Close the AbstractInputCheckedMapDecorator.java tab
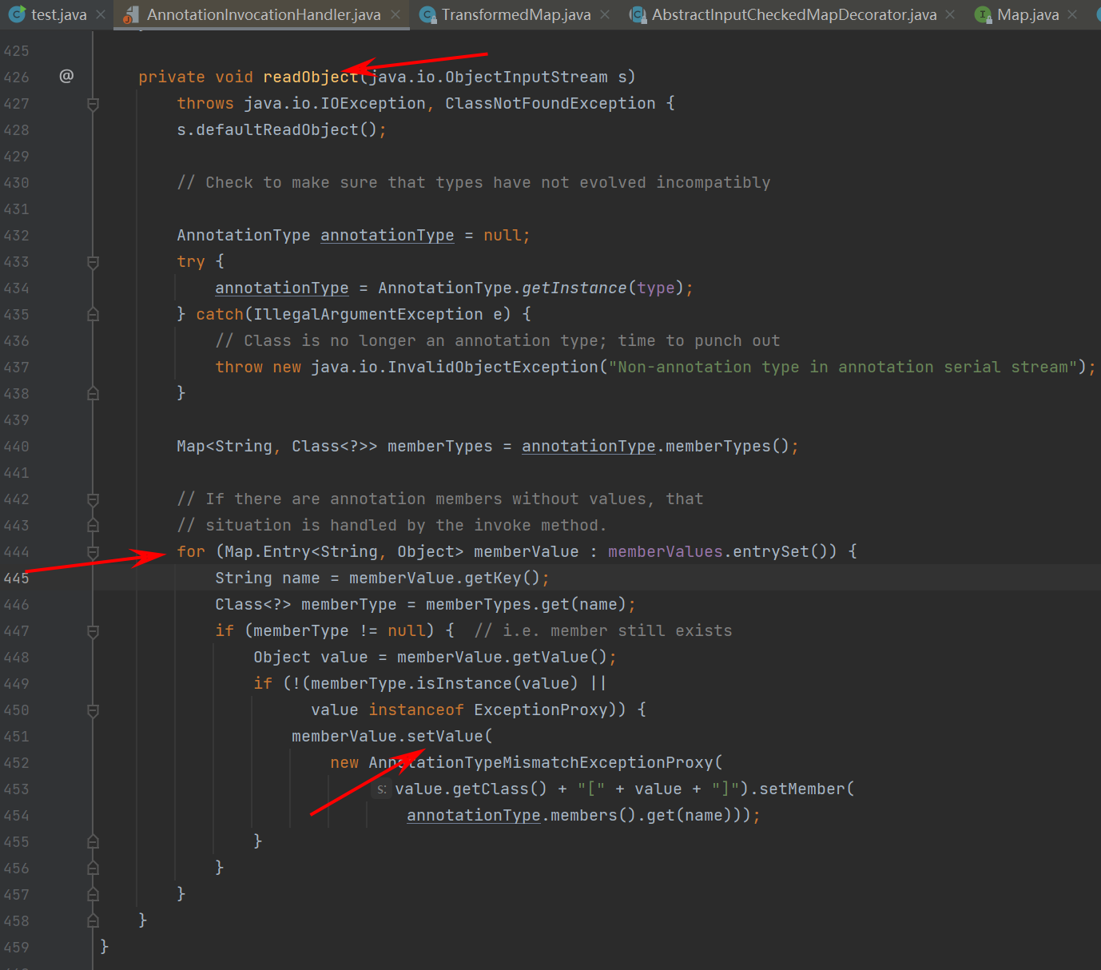Image resolution: width=1101 pixels, height=970 pixels. pyautogui.click(x=950, y=14)
